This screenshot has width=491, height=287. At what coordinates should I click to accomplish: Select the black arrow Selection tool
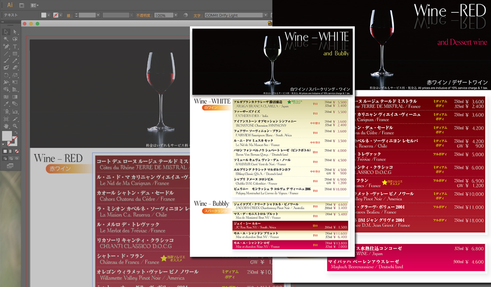pos(6,32)
